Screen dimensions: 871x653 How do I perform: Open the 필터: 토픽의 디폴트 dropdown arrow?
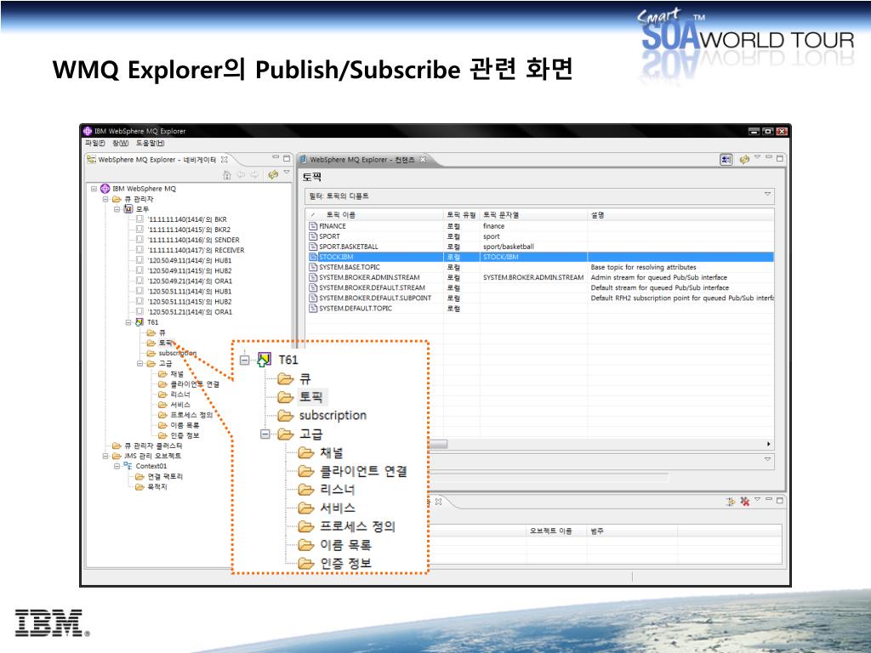coord(767,195)
